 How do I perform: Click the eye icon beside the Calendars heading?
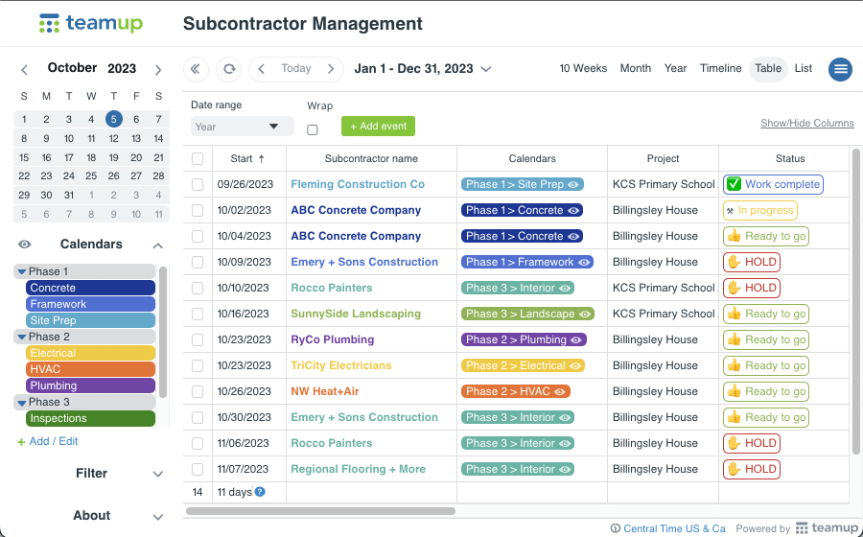coord(24,245)
